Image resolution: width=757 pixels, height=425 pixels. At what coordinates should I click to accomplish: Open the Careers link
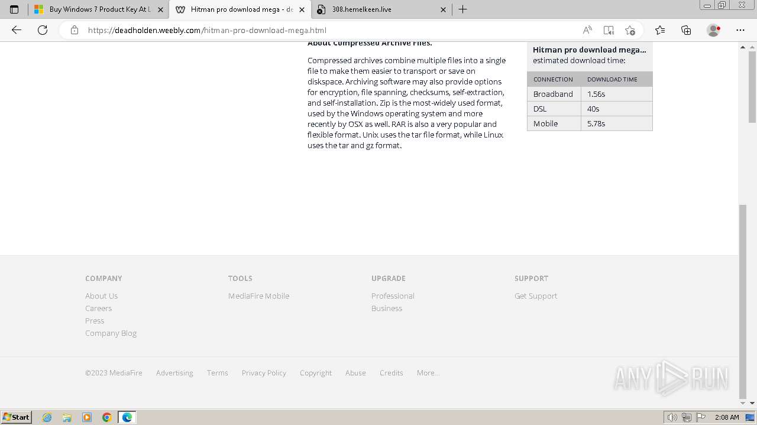pyautogui.click(x=98, y=308)
